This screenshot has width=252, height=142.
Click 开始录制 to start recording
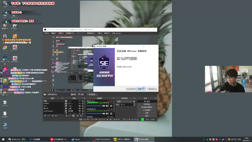pyautogui.click(x=147, y=104)
